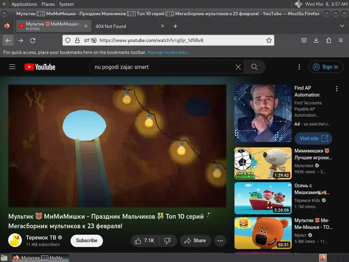Open the YouTube guide hamburger menu
Screen dimensions: 349x262
point(12,67)
